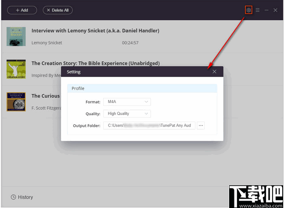This screenshot has height=208, width=284.
Task: Click the Output Folder path field
Action: [149, 125]
